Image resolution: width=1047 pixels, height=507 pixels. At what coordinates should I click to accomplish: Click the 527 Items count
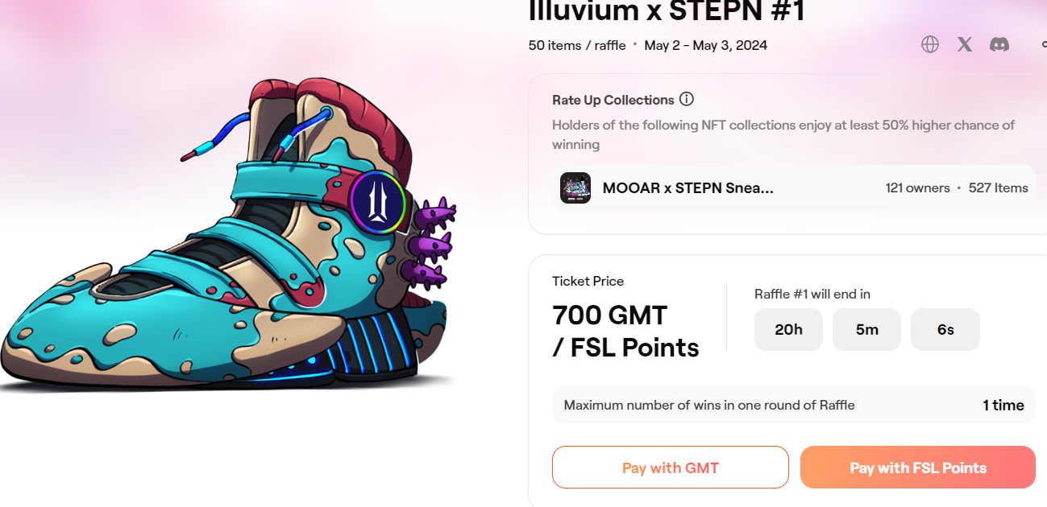pyautogui.click(x=999, y=188)
